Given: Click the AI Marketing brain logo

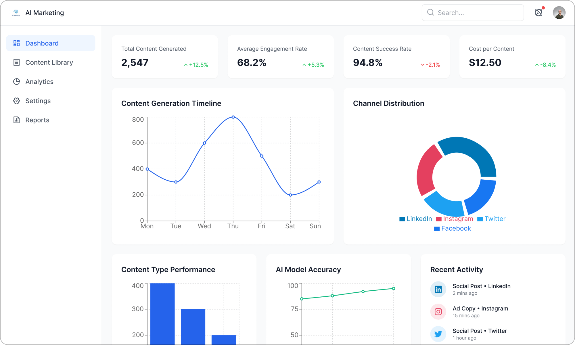Looking at the screenshot, I should pos(16,12).
